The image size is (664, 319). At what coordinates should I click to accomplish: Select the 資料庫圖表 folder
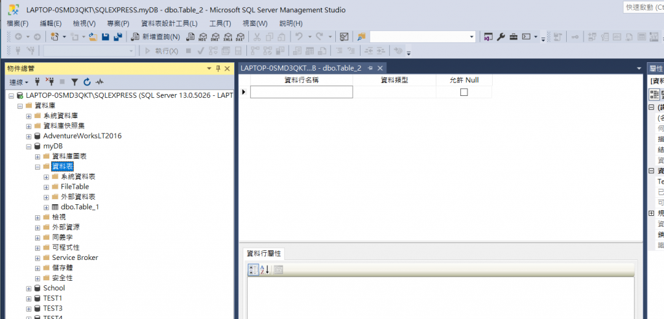[69, 156]
